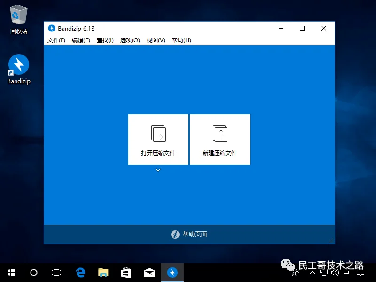Open Microsoft Edge from the taskbar
Screen dimensions: 376x282
point(80,273)
